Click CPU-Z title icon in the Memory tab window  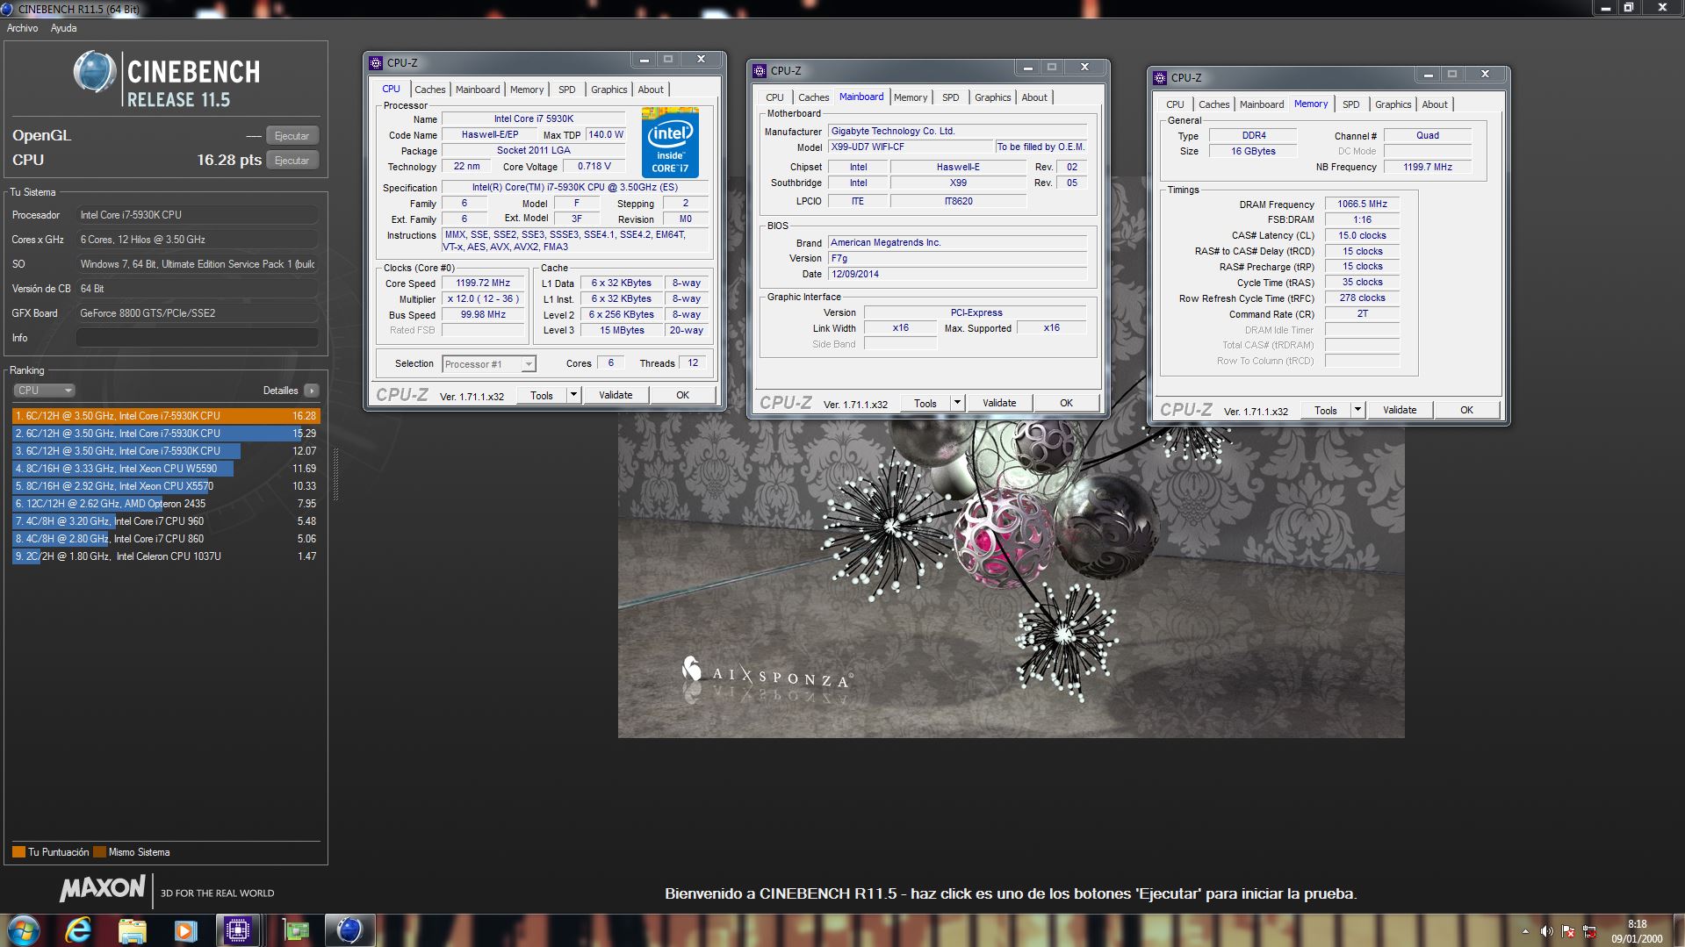tap(1160, 77)
